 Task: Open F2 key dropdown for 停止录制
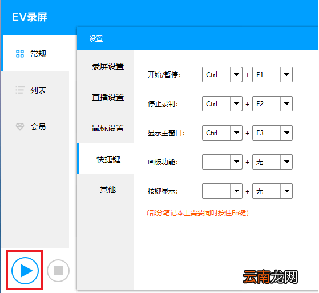coord(272,103)
